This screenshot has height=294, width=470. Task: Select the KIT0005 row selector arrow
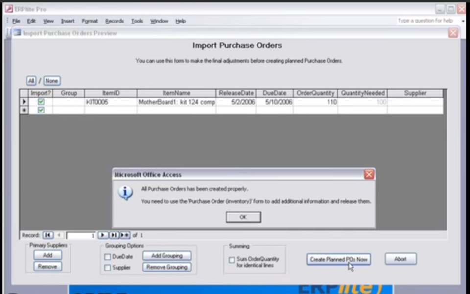24,102
